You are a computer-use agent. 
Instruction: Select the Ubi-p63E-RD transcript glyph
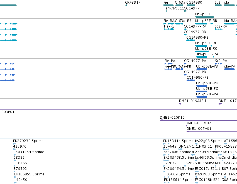pyautogui.click(x=204, y=46)
